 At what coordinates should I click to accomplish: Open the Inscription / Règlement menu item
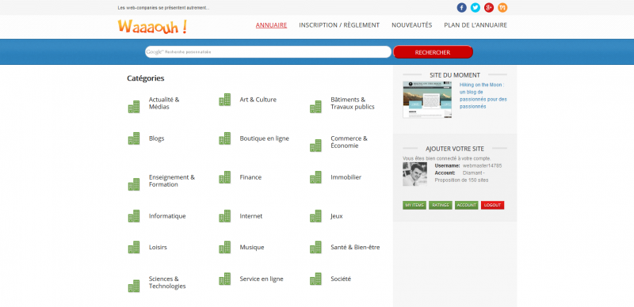pos(339,25)
